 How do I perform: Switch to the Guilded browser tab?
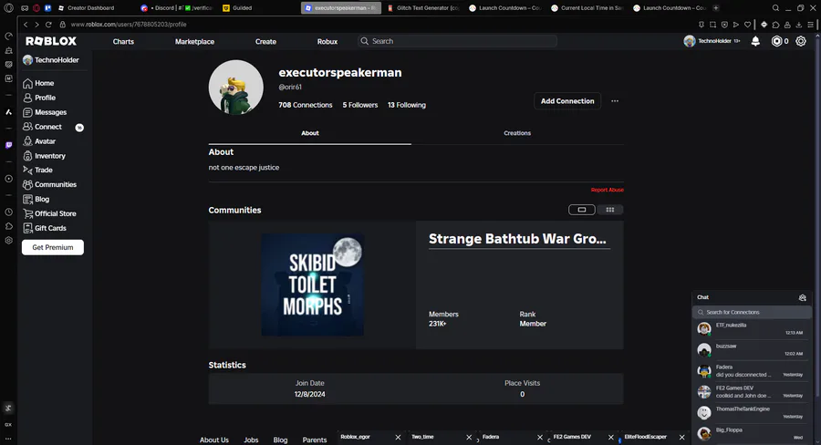[238, 8]
